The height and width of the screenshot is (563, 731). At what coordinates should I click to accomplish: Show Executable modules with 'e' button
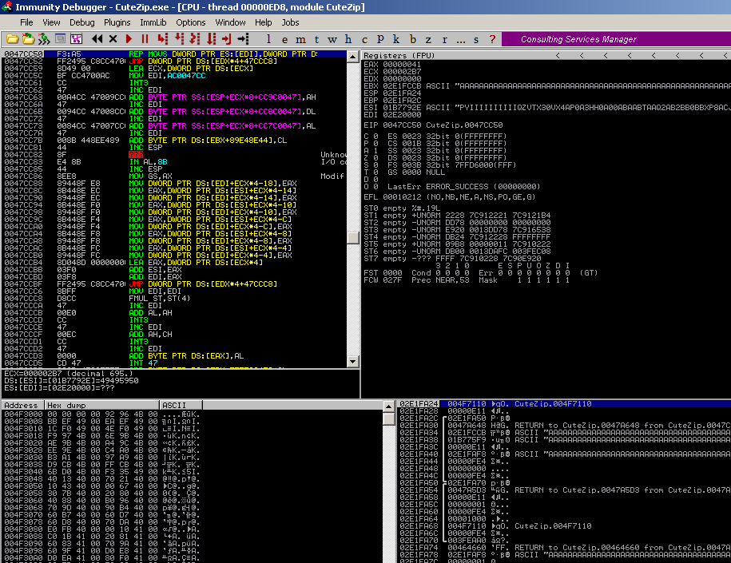[x=285, y=40]
